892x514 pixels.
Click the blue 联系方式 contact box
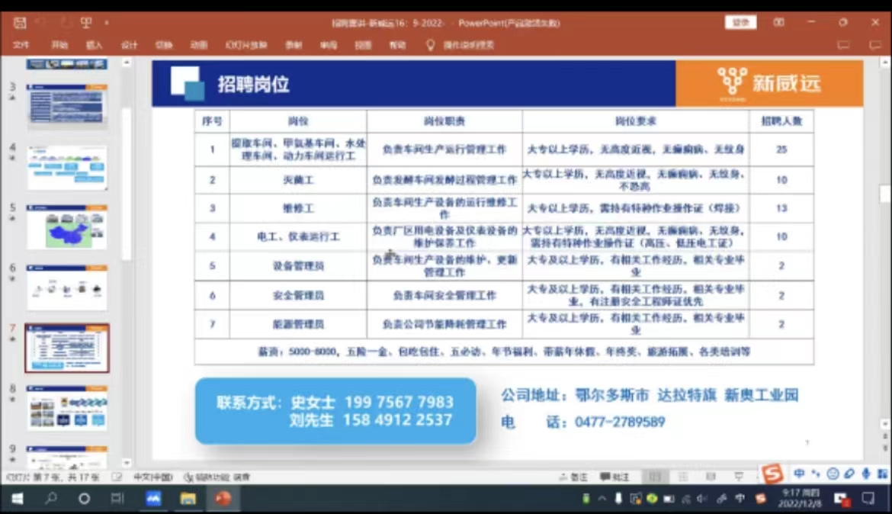pos(335,411)
